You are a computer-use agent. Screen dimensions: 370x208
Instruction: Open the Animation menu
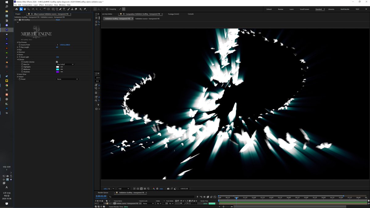tap(49, 5)
